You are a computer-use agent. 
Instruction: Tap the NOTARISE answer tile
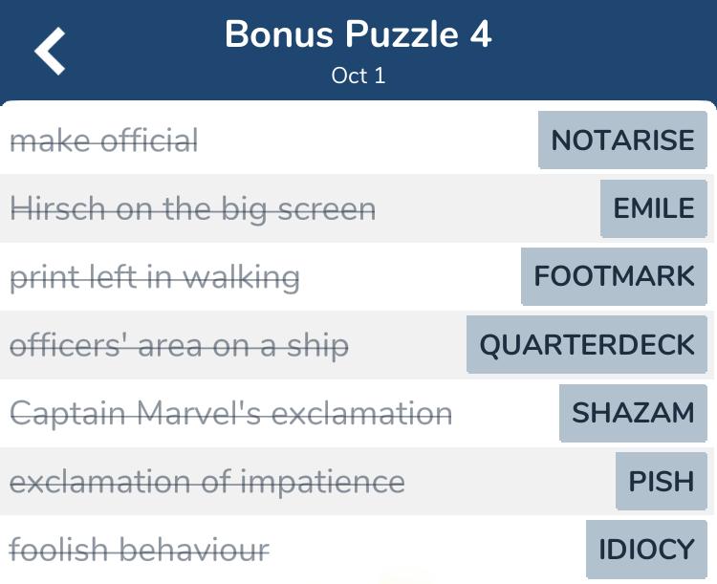tap(622, 141)
